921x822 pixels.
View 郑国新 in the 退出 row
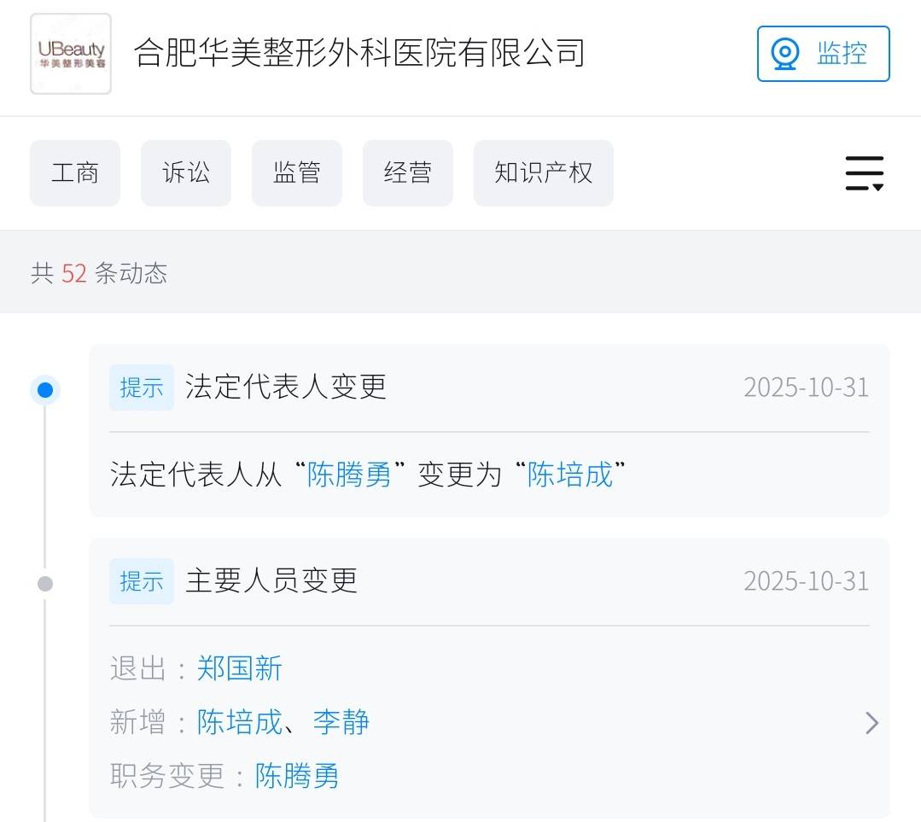[x=240, y=668]
